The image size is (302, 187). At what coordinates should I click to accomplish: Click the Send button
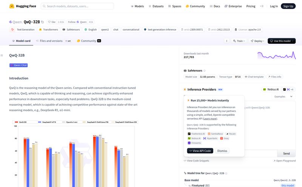coord(287,153)
